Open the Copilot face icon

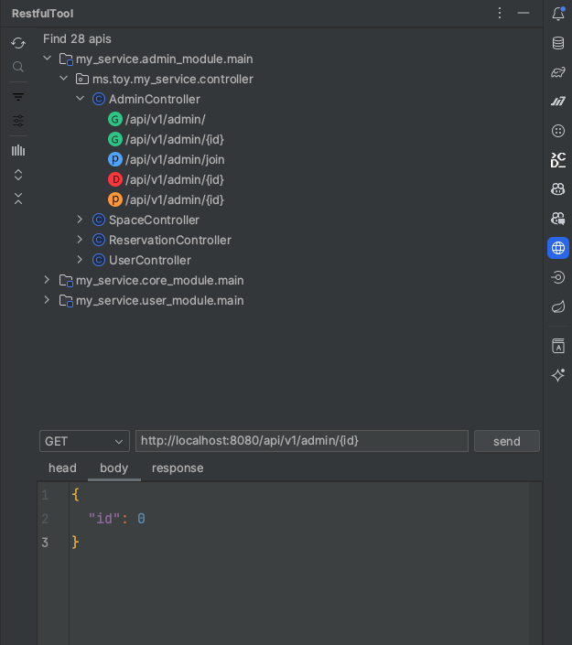click(558, 188)
